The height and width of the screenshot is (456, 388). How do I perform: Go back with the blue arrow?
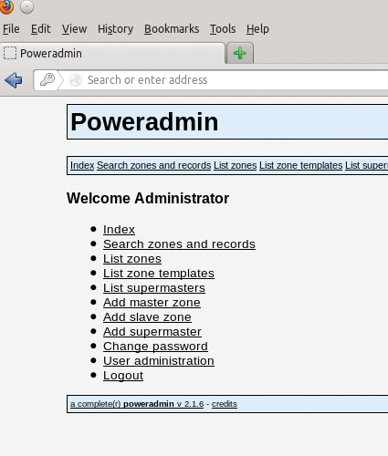pos(14,80)
